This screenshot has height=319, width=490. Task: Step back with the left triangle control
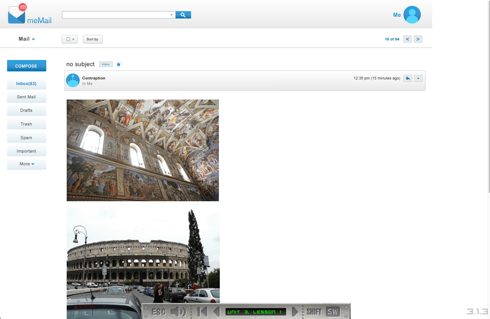coord(217,312)
